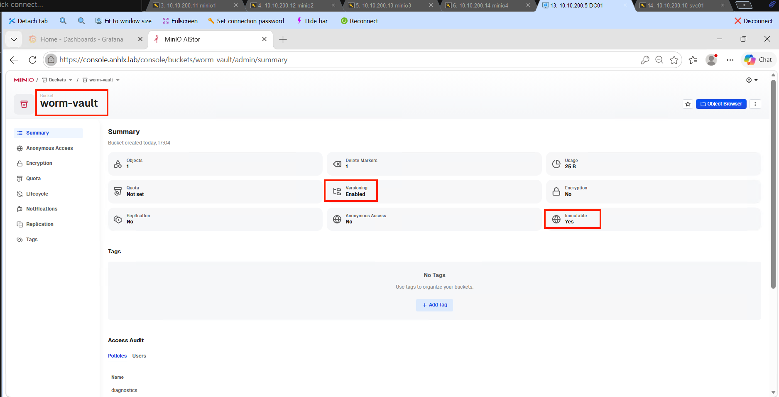The width and height of the screenshot is (779, 397).
Task: Click the browser profile avatar
Action: click(711, 60)
